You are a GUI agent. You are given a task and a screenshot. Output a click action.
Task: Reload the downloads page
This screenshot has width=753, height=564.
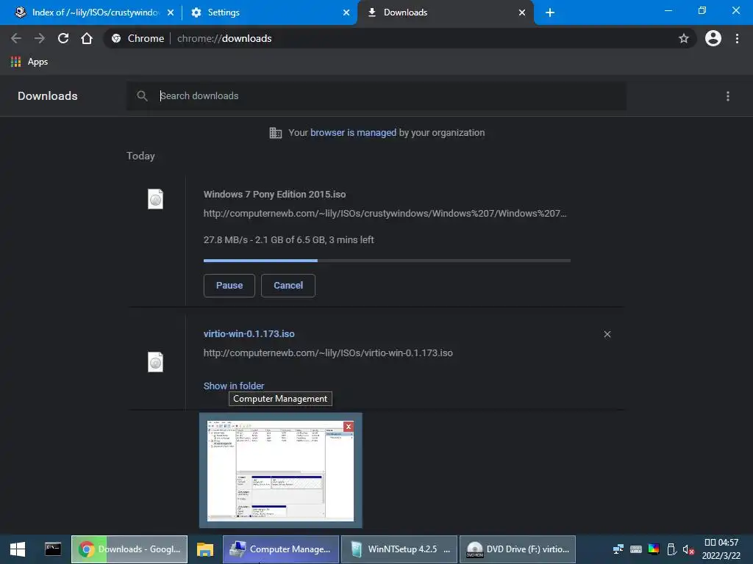tap(63, 38)
